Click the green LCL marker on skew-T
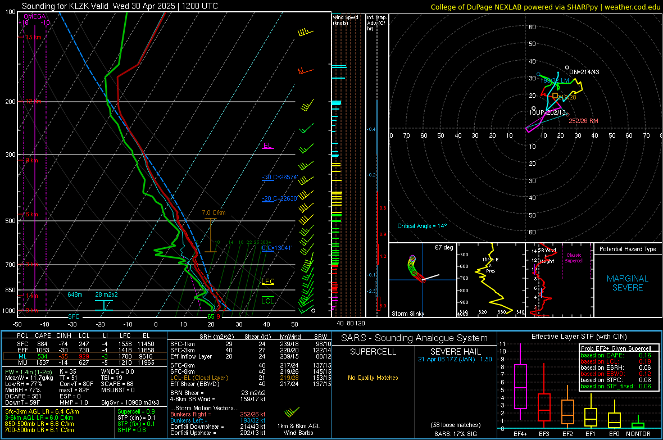 click(267, 301)
